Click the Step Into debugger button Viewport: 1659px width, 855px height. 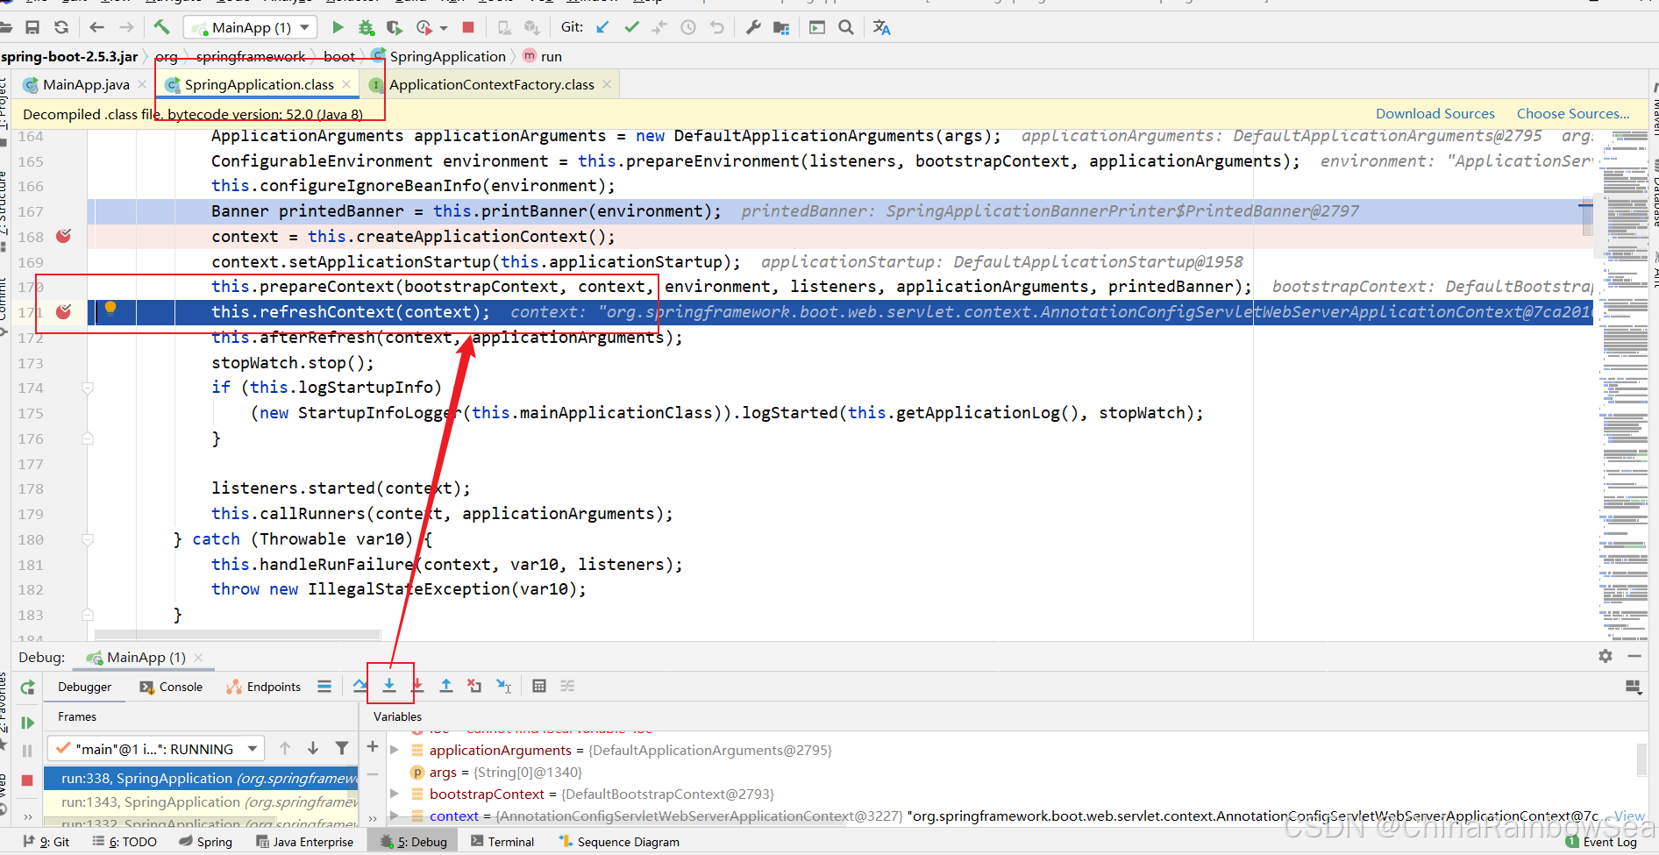point(389,686)
